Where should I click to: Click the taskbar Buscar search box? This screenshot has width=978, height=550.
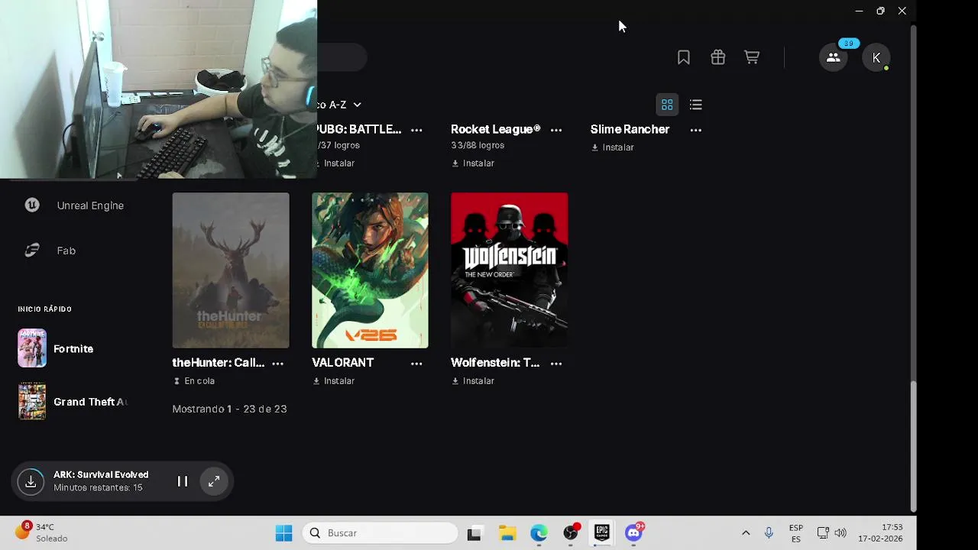[x=380, y=533]
